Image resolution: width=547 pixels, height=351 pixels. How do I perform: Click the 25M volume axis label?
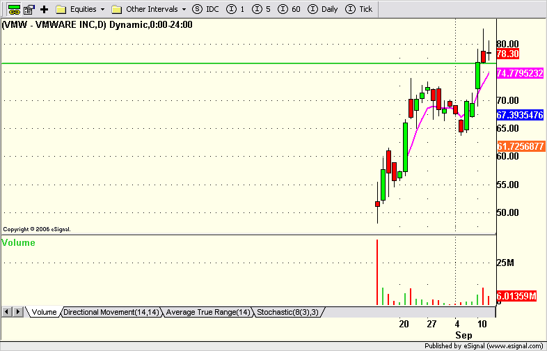point(505,263)
